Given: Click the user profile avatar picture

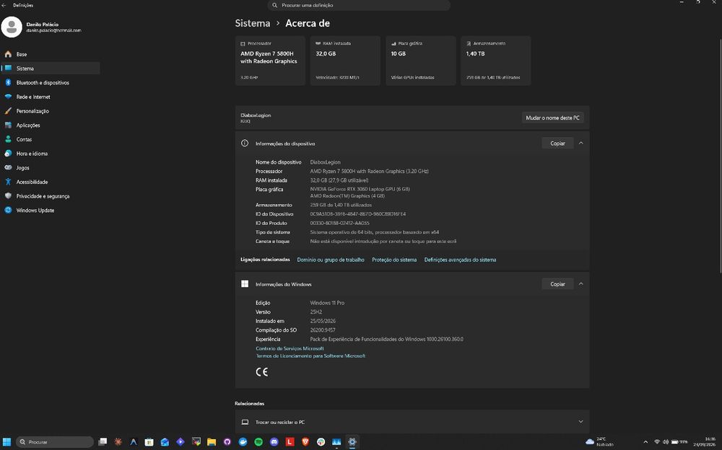Looking at the screenshot, I should coord(12,27).
